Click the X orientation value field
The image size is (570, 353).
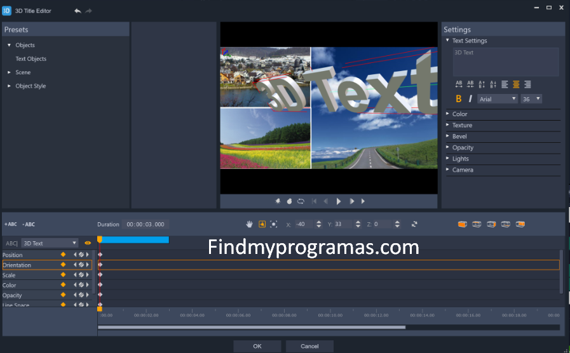point(304,224)
